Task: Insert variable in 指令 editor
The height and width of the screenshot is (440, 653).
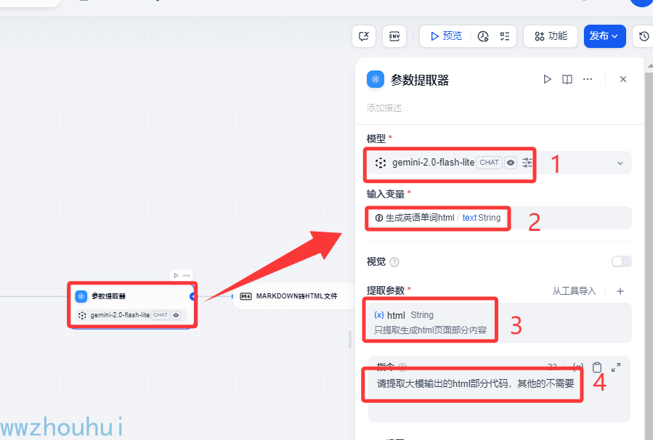Action: (x=578, y=367)
